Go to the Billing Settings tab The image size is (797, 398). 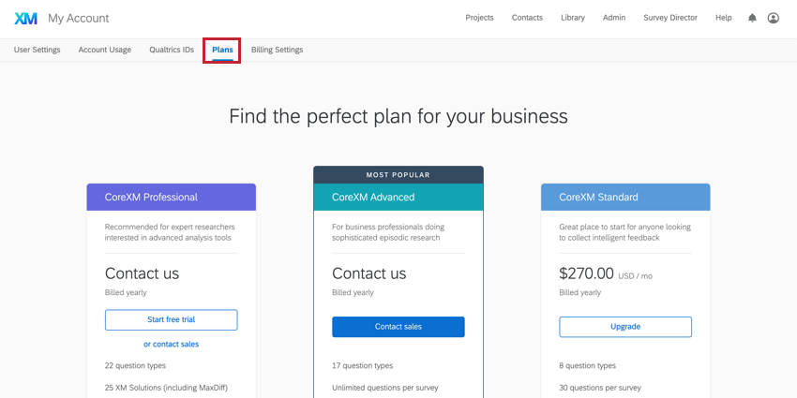277,50
